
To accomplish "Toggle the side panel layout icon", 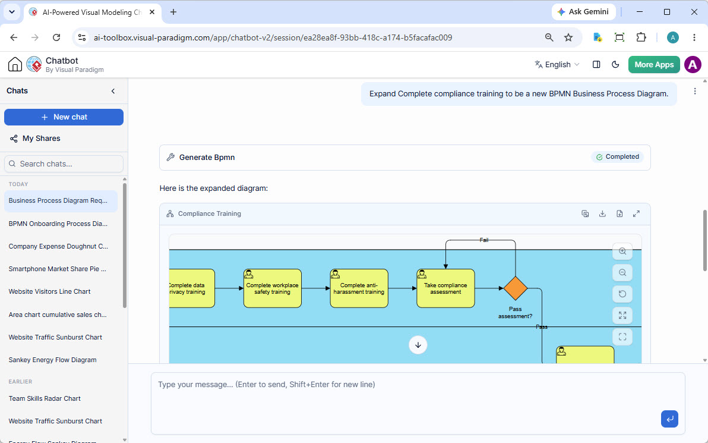I will (x=596, y=65).
